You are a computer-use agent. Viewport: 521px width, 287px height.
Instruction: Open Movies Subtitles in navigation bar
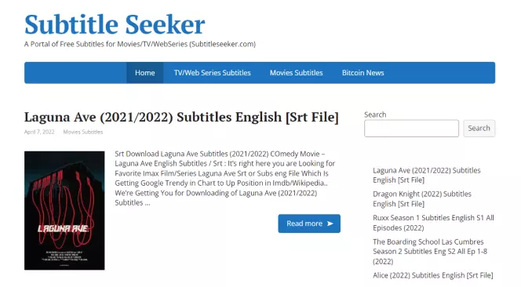(x=296, y=73)
